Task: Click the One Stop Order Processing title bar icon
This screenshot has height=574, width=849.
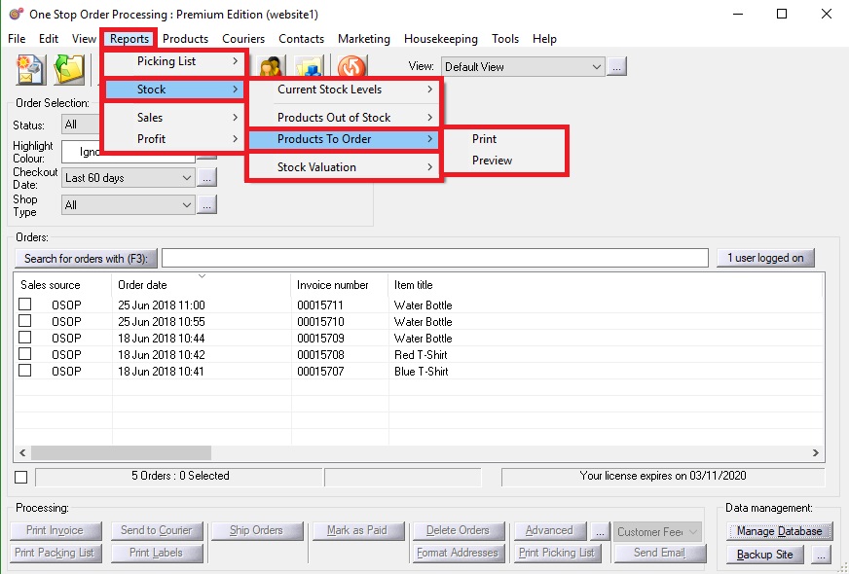Action: [17, 14]
